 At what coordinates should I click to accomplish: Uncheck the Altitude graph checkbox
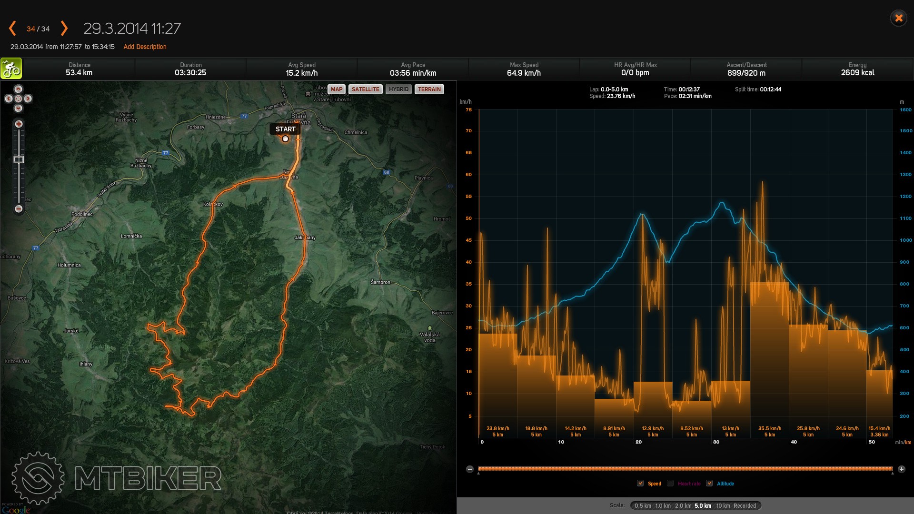[x=709, y=484]
